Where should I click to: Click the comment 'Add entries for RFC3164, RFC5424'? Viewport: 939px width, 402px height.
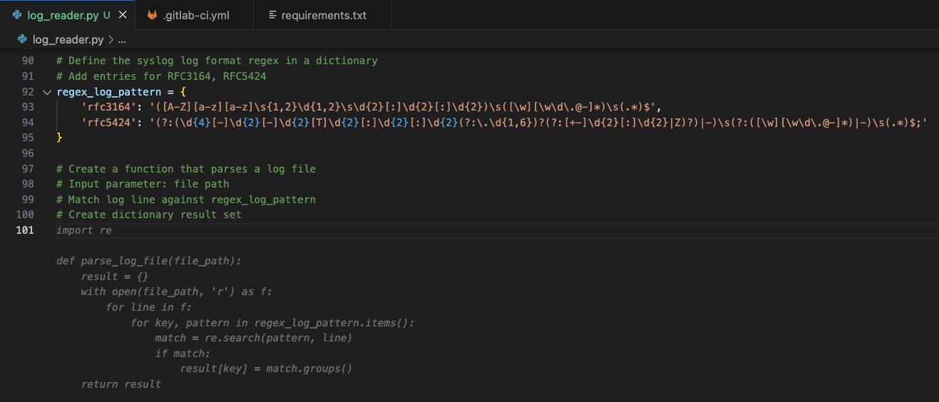click(161, 76)
